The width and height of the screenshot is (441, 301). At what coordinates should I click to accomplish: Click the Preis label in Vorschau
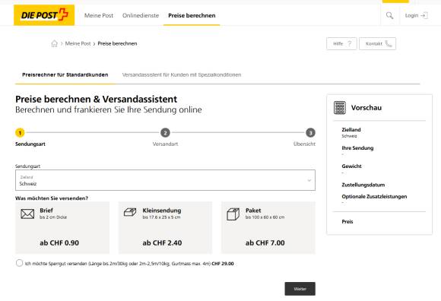coord(347,221)
